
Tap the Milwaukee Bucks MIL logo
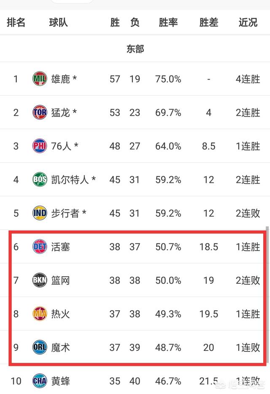[x=40, y=79]
